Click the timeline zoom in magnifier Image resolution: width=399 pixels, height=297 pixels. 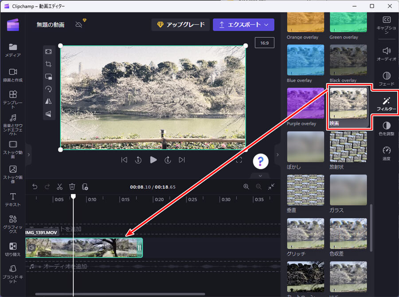pyautogui.click(x=246, y=187)
